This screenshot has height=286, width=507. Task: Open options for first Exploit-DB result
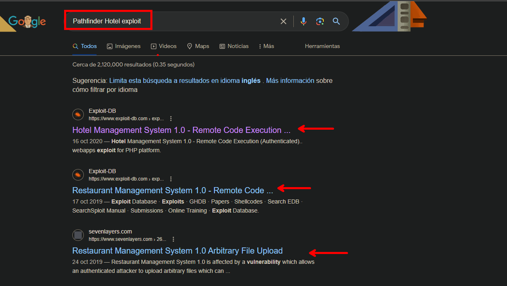171,119
